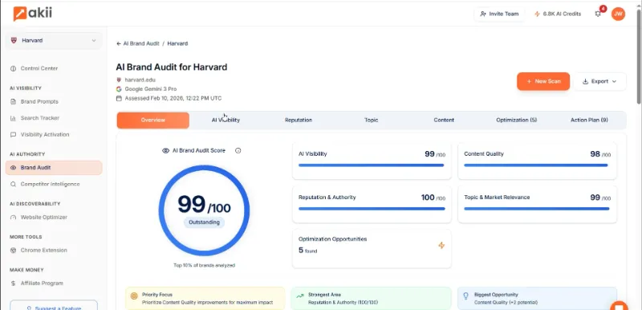This screenshot has width=642, height=310.
Task: Start a New Scan
Action: point(543,81)
